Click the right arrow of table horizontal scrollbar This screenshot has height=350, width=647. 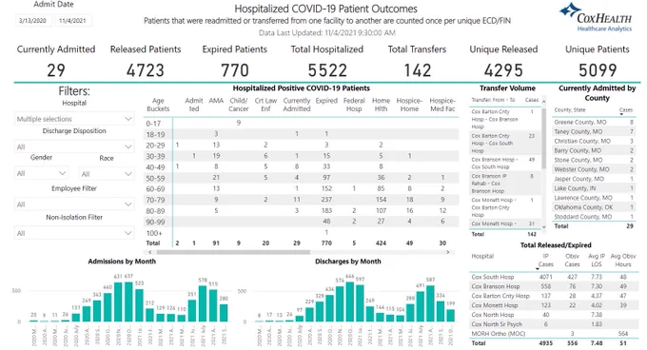coord(448,252)
